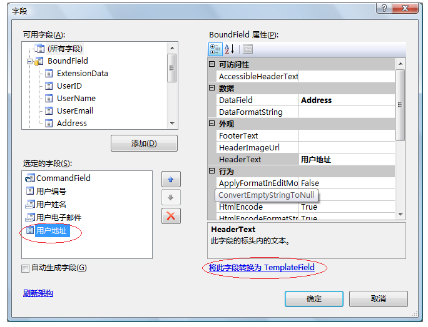
Task: Select the (所有字段) all fields node
Action: pos(65,49)
